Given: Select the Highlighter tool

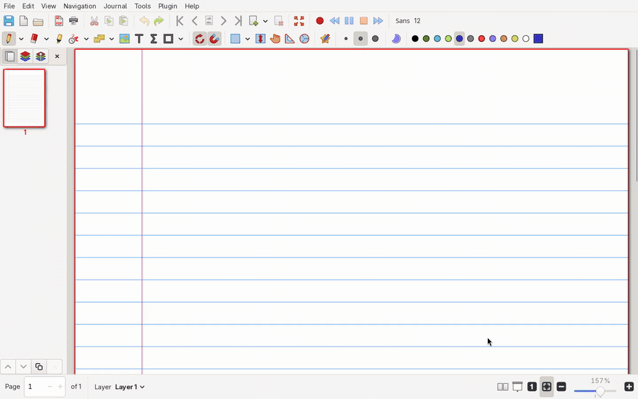Looking at the screenshot, I should [59, 39].
